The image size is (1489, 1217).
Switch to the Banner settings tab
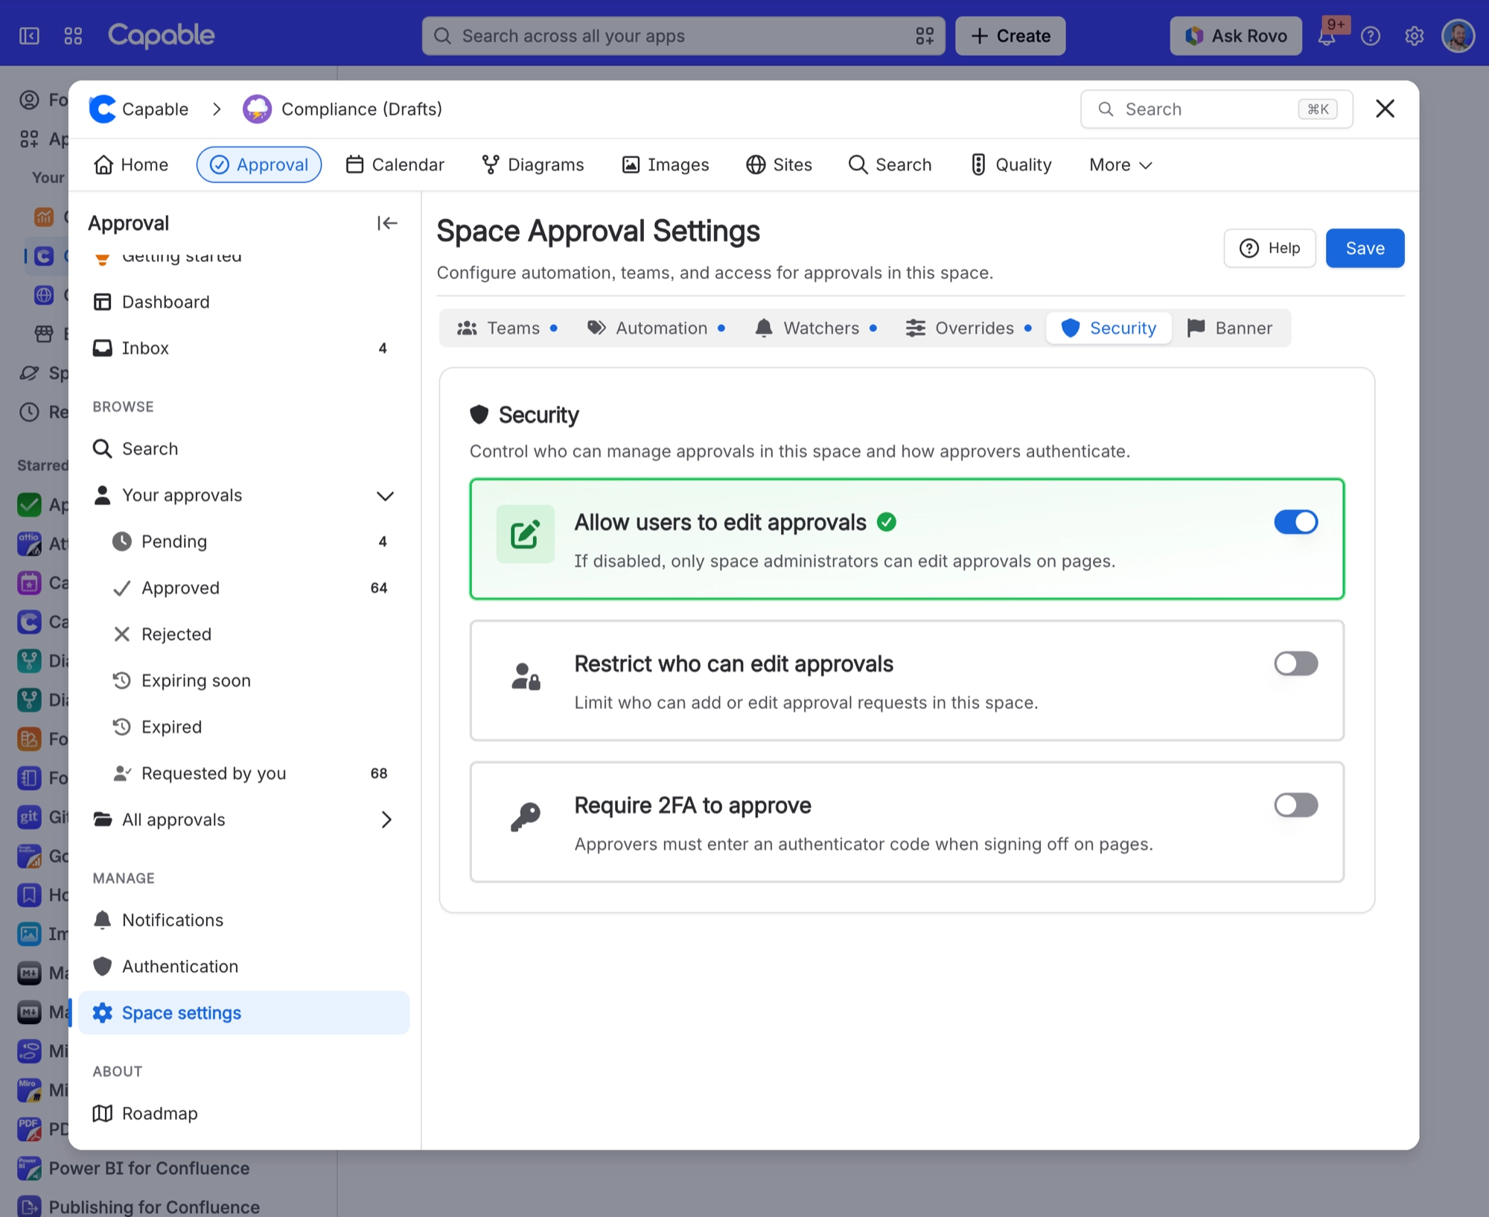point(1229,328)
